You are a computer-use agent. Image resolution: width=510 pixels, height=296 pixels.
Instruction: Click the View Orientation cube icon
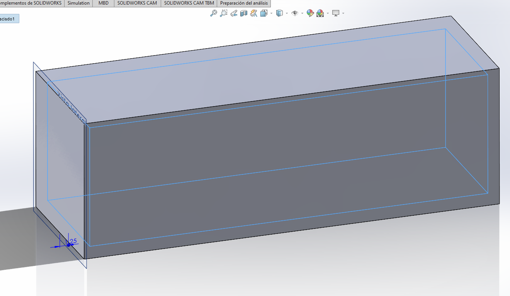click(264, 13)
